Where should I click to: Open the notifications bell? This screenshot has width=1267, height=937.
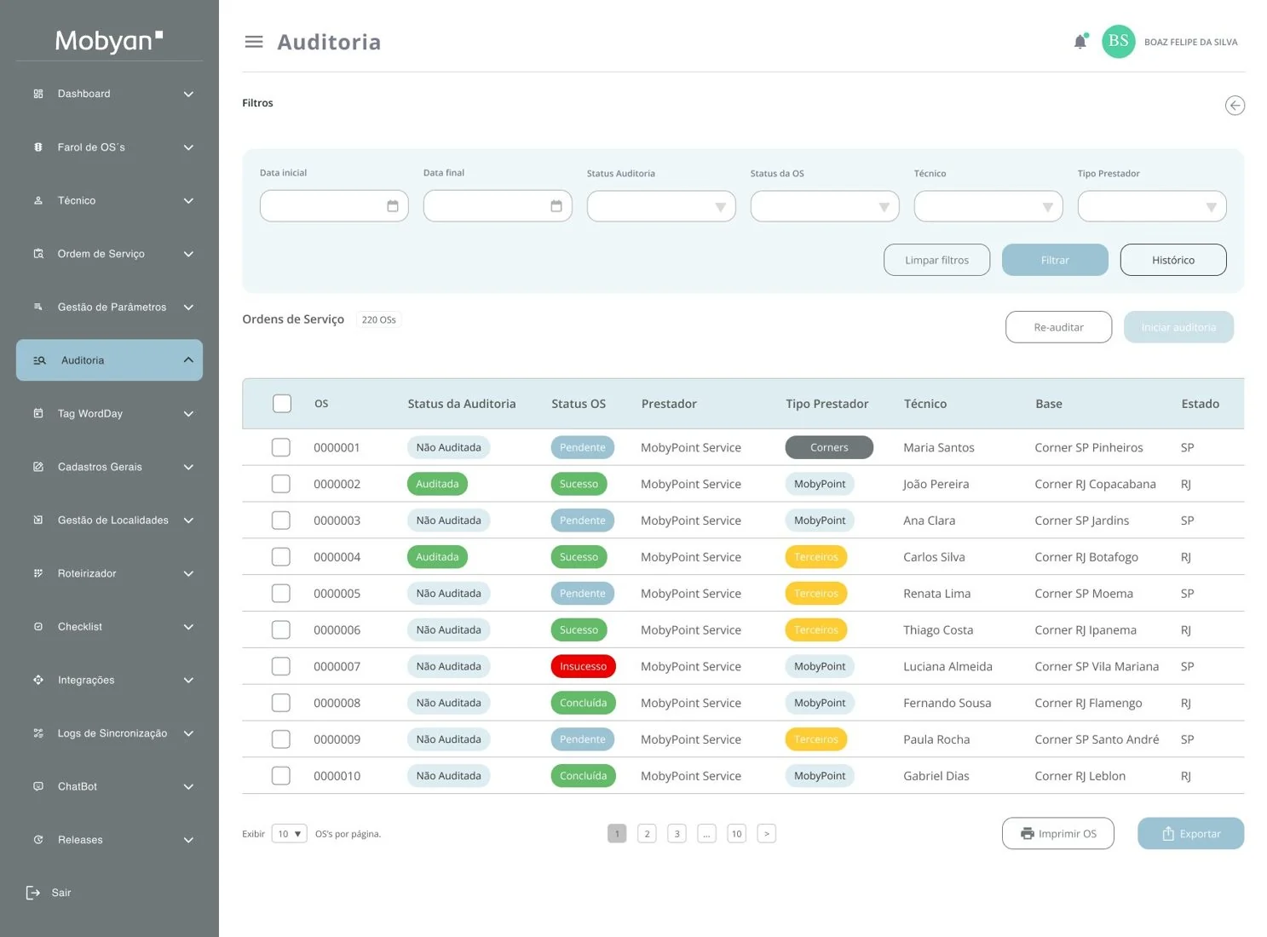[1080, 41]
